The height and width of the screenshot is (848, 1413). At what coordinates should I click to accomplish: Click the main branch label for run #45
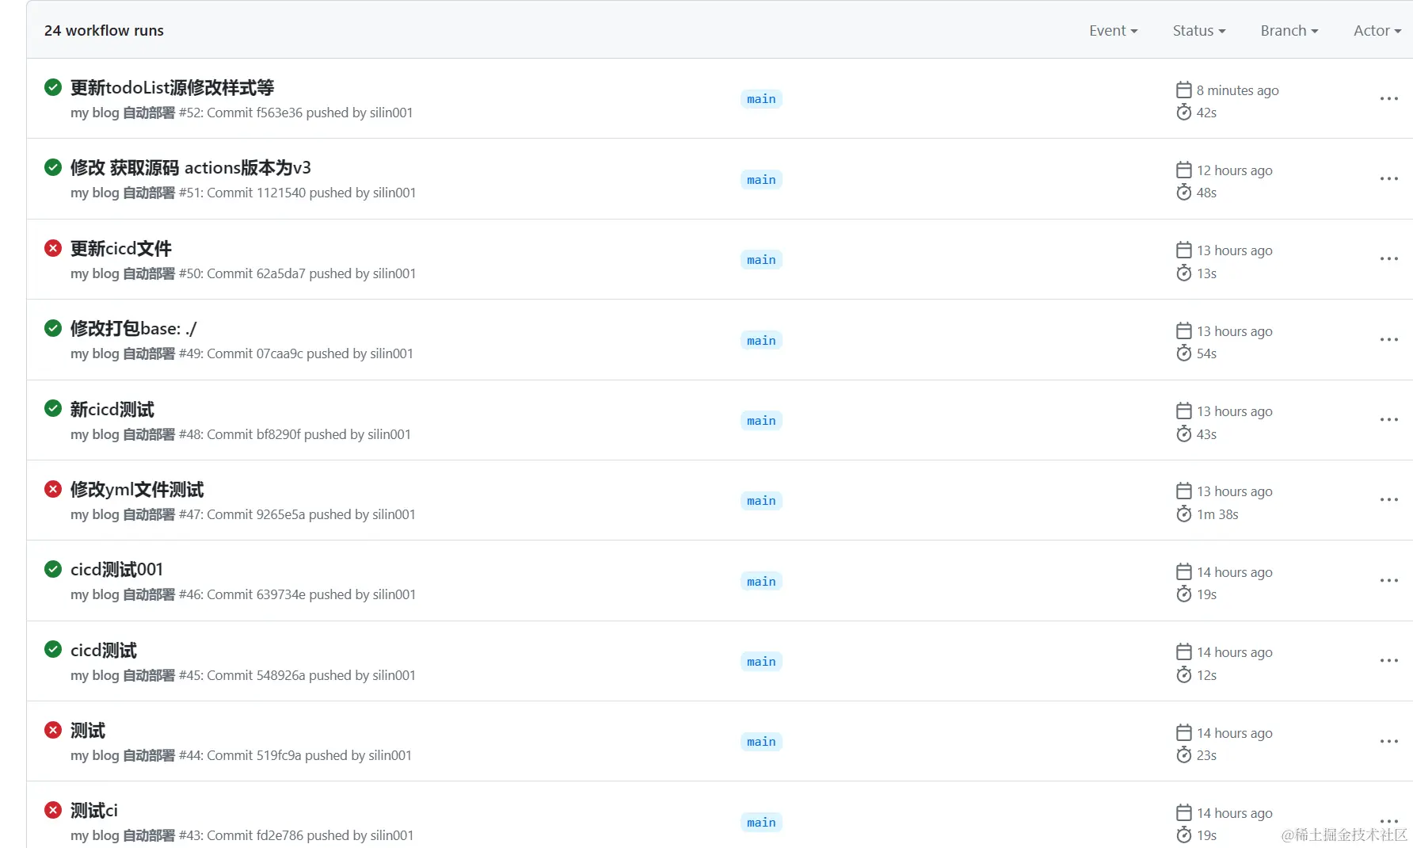(761, 662)
